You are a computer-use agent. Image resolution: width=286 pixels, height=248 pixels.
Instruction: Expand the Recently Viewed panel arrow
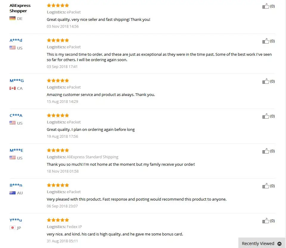coord(279,244)
